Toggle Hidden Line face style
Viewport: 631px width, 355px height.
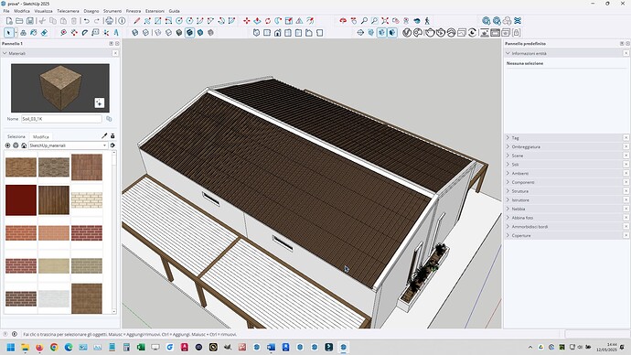point(168,33)
